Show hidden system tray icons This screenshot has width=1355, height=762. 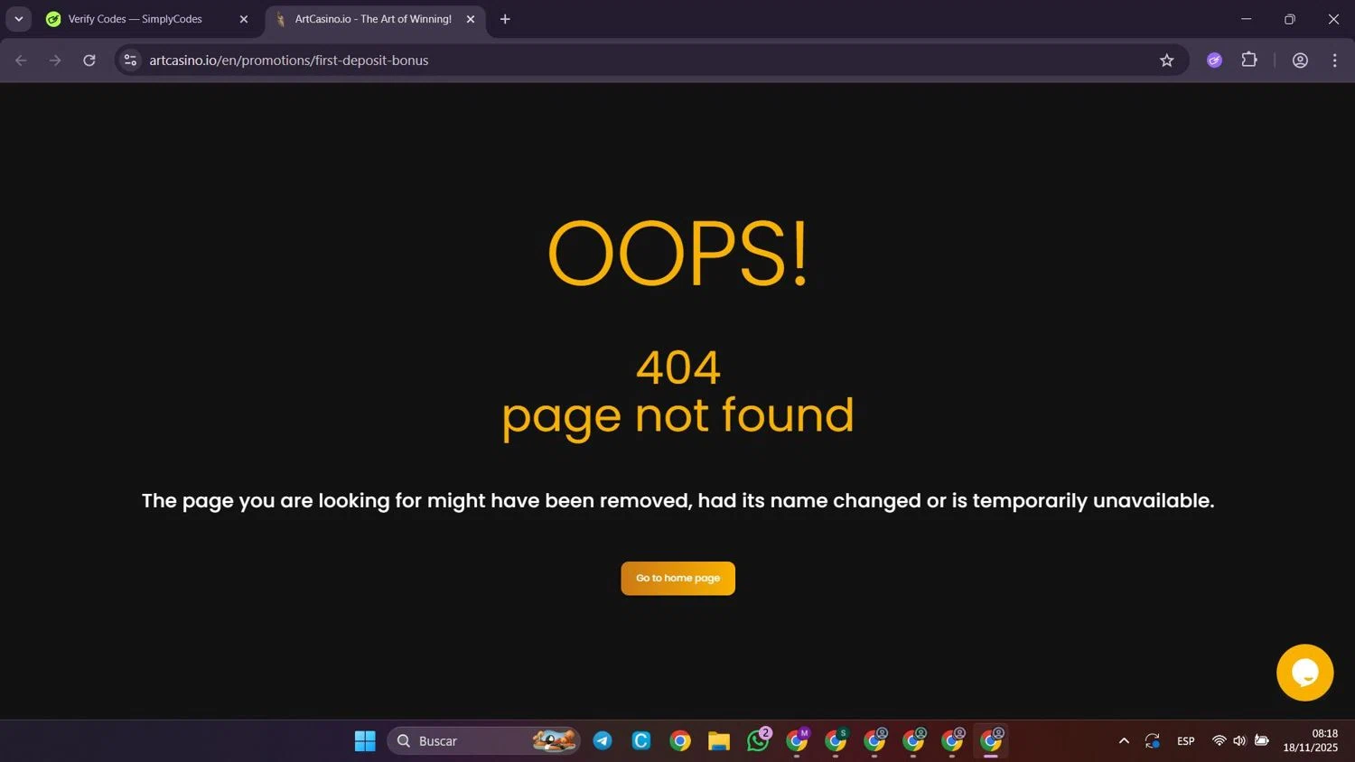coord(1124,741)
